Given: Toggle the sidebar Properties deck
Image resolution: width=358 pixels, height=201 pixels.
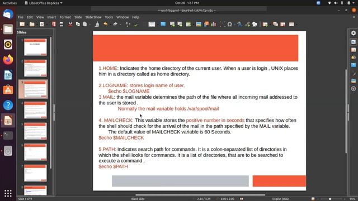Looking at the screenshot, I should [x=354, y=42].
